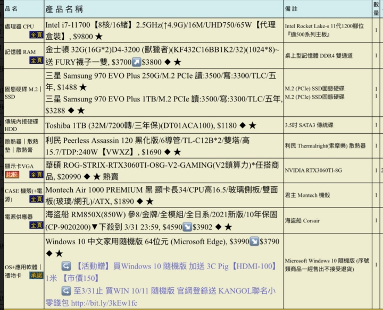Click 記憶體 RAM category label
This screenshot has height=310, width=383.
(x=20, y=52)
